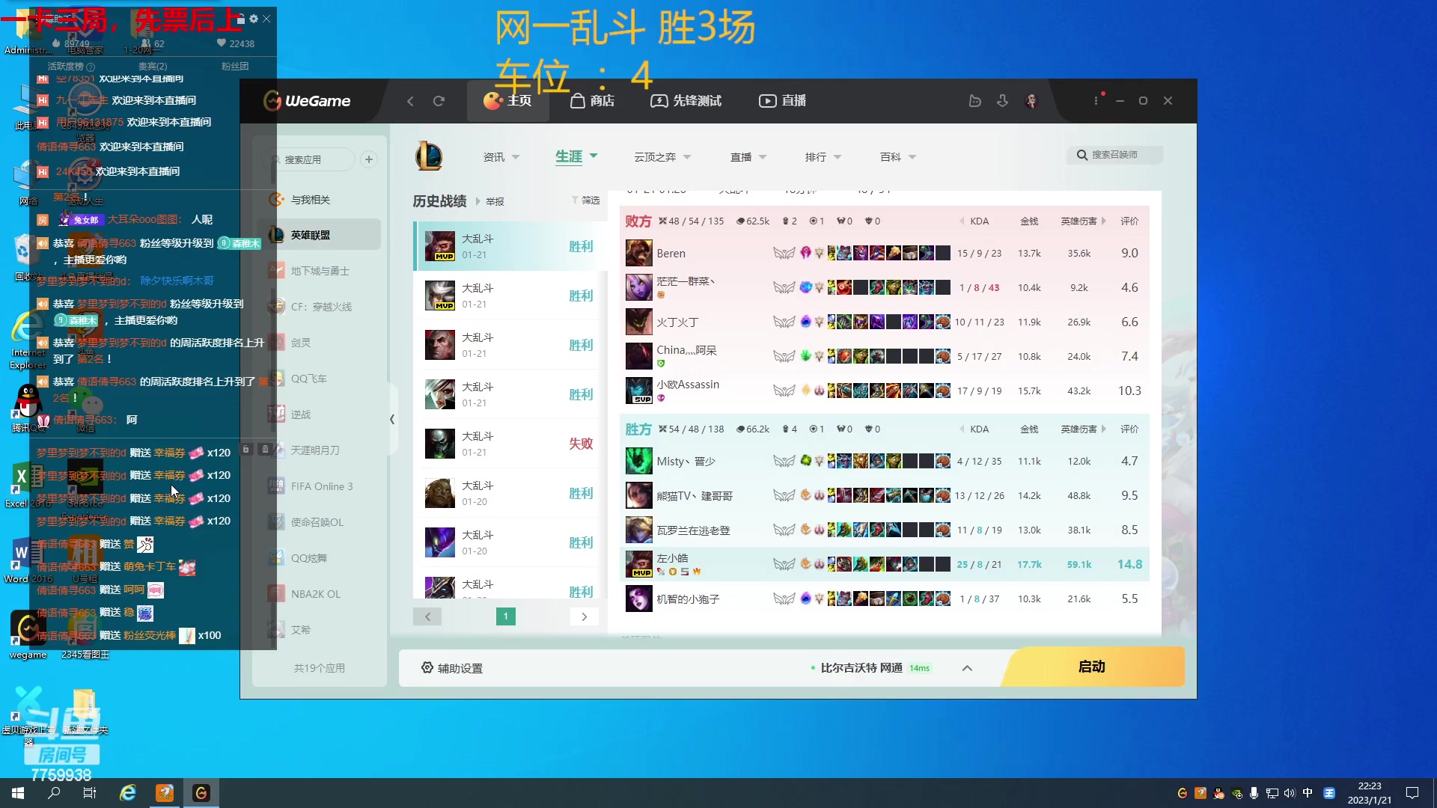Go to next match history page

(585, 616)
